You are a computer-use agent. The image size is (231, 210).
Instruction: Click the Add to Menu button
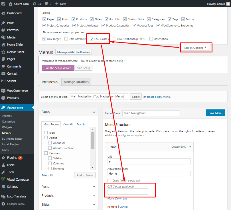(x=85, y=176)
